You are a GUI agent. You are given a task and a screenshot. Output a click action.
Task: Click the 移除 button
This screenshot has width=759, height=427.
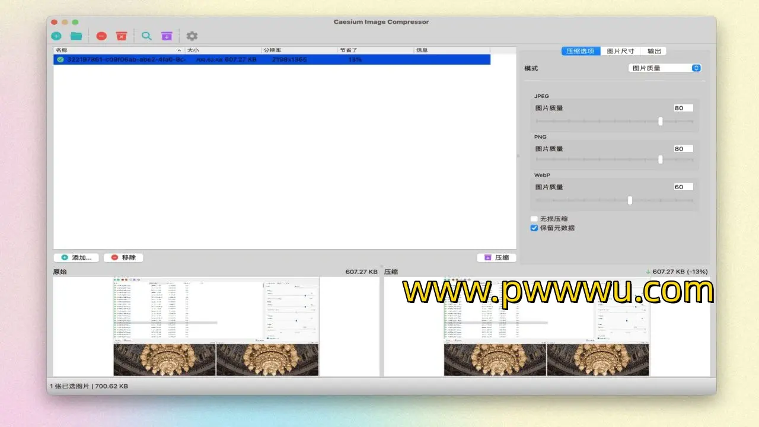point(123,257)
